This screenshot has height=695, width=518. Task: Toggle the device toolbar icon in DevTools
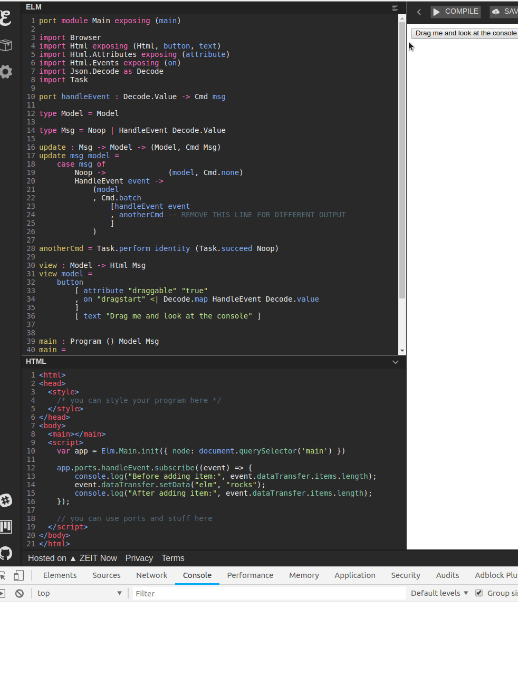coord(18,575)
